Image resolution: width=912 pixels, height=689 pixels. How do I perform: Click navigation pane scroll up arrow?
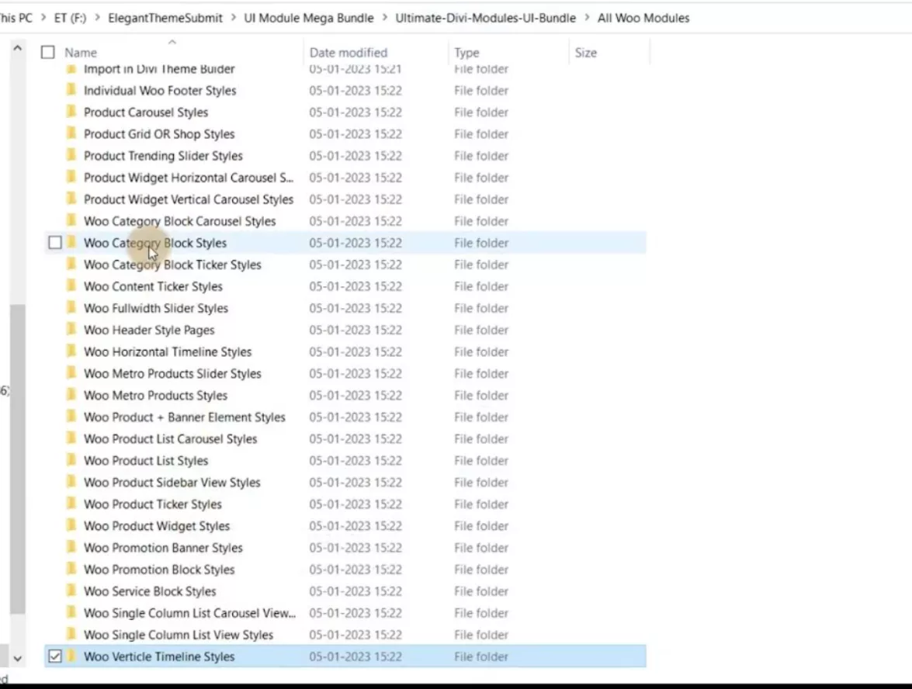pos(17,48)
